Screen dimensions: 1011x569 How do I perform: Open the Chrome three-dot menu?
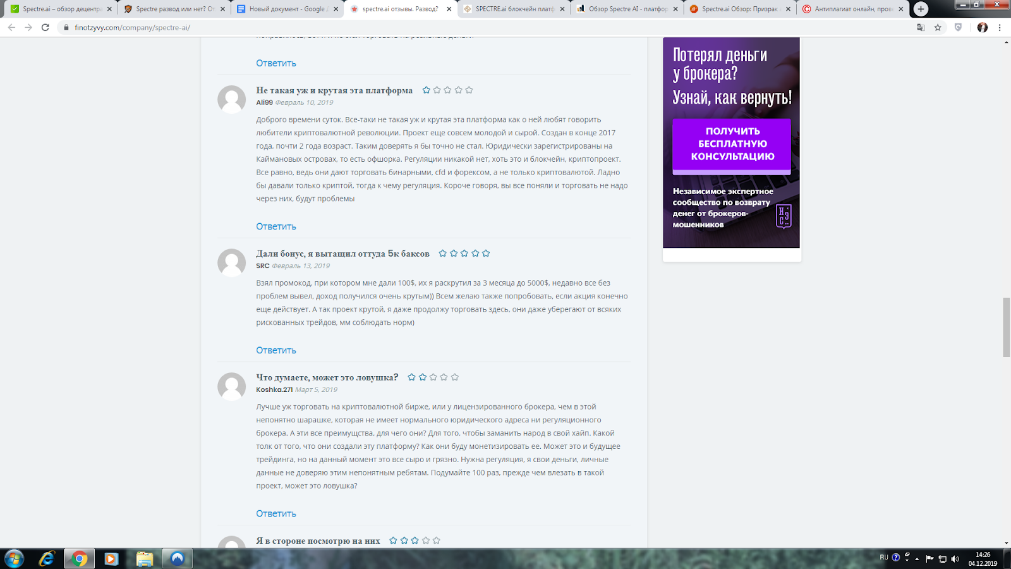pos(1000,27)
